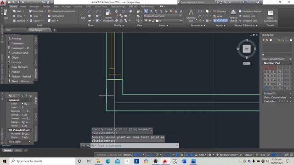
Task: Click the command line input field
Action: pos(135,146)
